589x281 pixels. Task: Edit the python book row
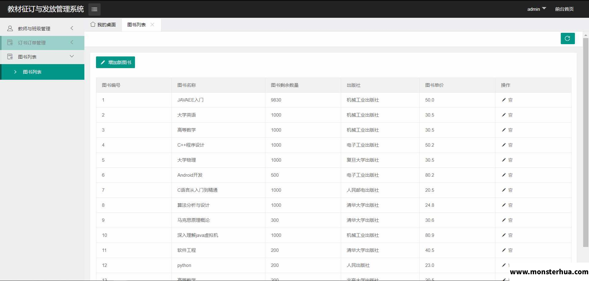504,265
